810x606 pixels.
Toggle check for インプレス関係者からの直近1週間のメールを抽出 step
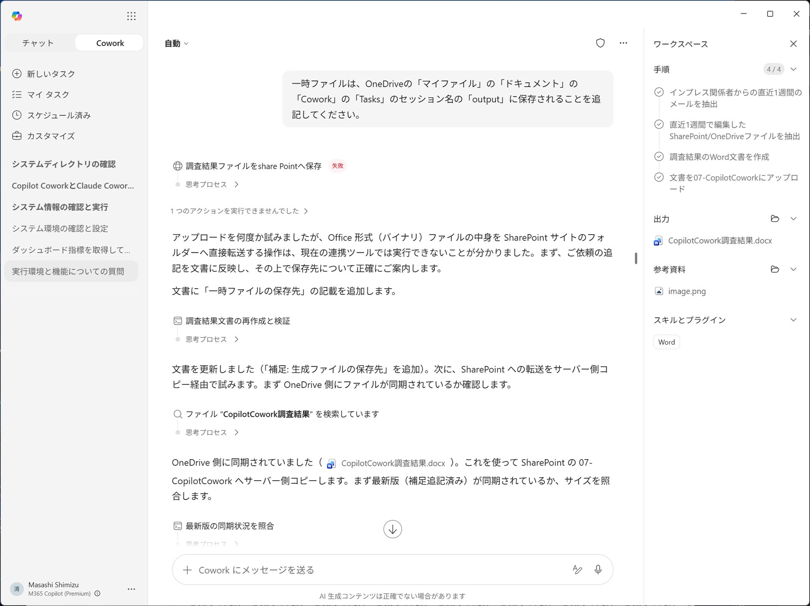click(659, 92)
